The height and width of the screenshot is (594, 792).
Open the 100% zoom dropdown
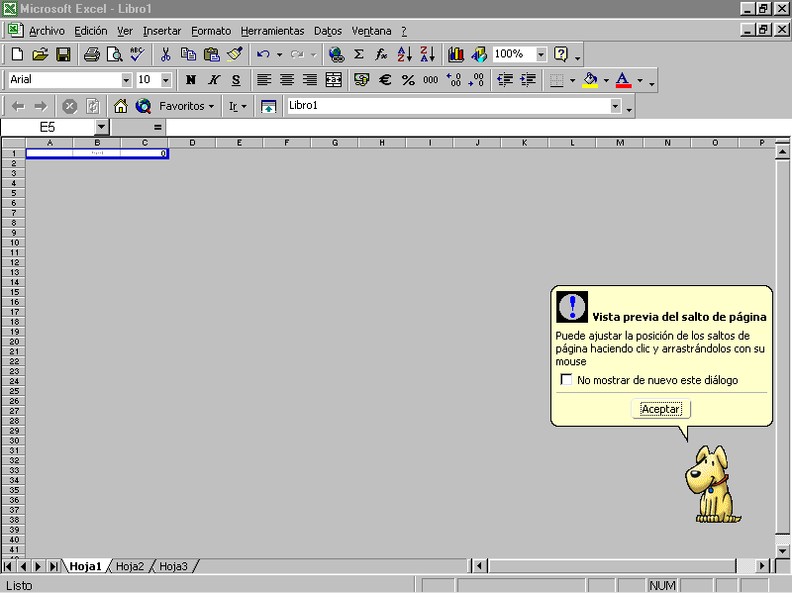click(x=541, y=54)
